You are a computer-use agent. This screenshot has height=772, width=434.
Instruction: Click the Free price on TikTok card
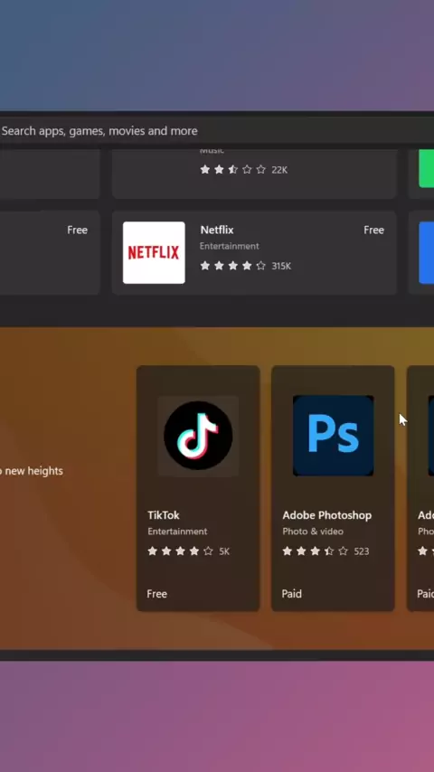pyautogui.click(x=156, y=594)
